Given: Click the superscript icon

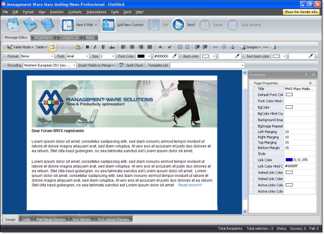Looking at the screenshot, I should pyautogui.click(x=170, y=47).
